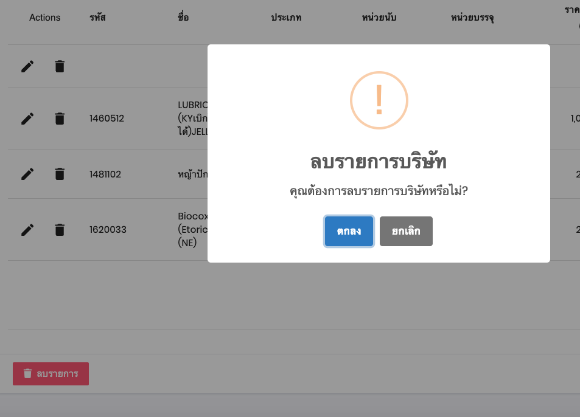Viewport: 580px width, 417px height.
Task: Sort by the ประเภท column header
Action: (x=286, y=18)
